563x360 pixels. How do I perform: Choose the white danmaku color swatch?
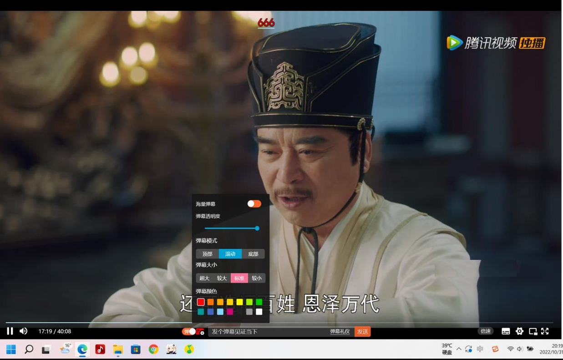259,312
